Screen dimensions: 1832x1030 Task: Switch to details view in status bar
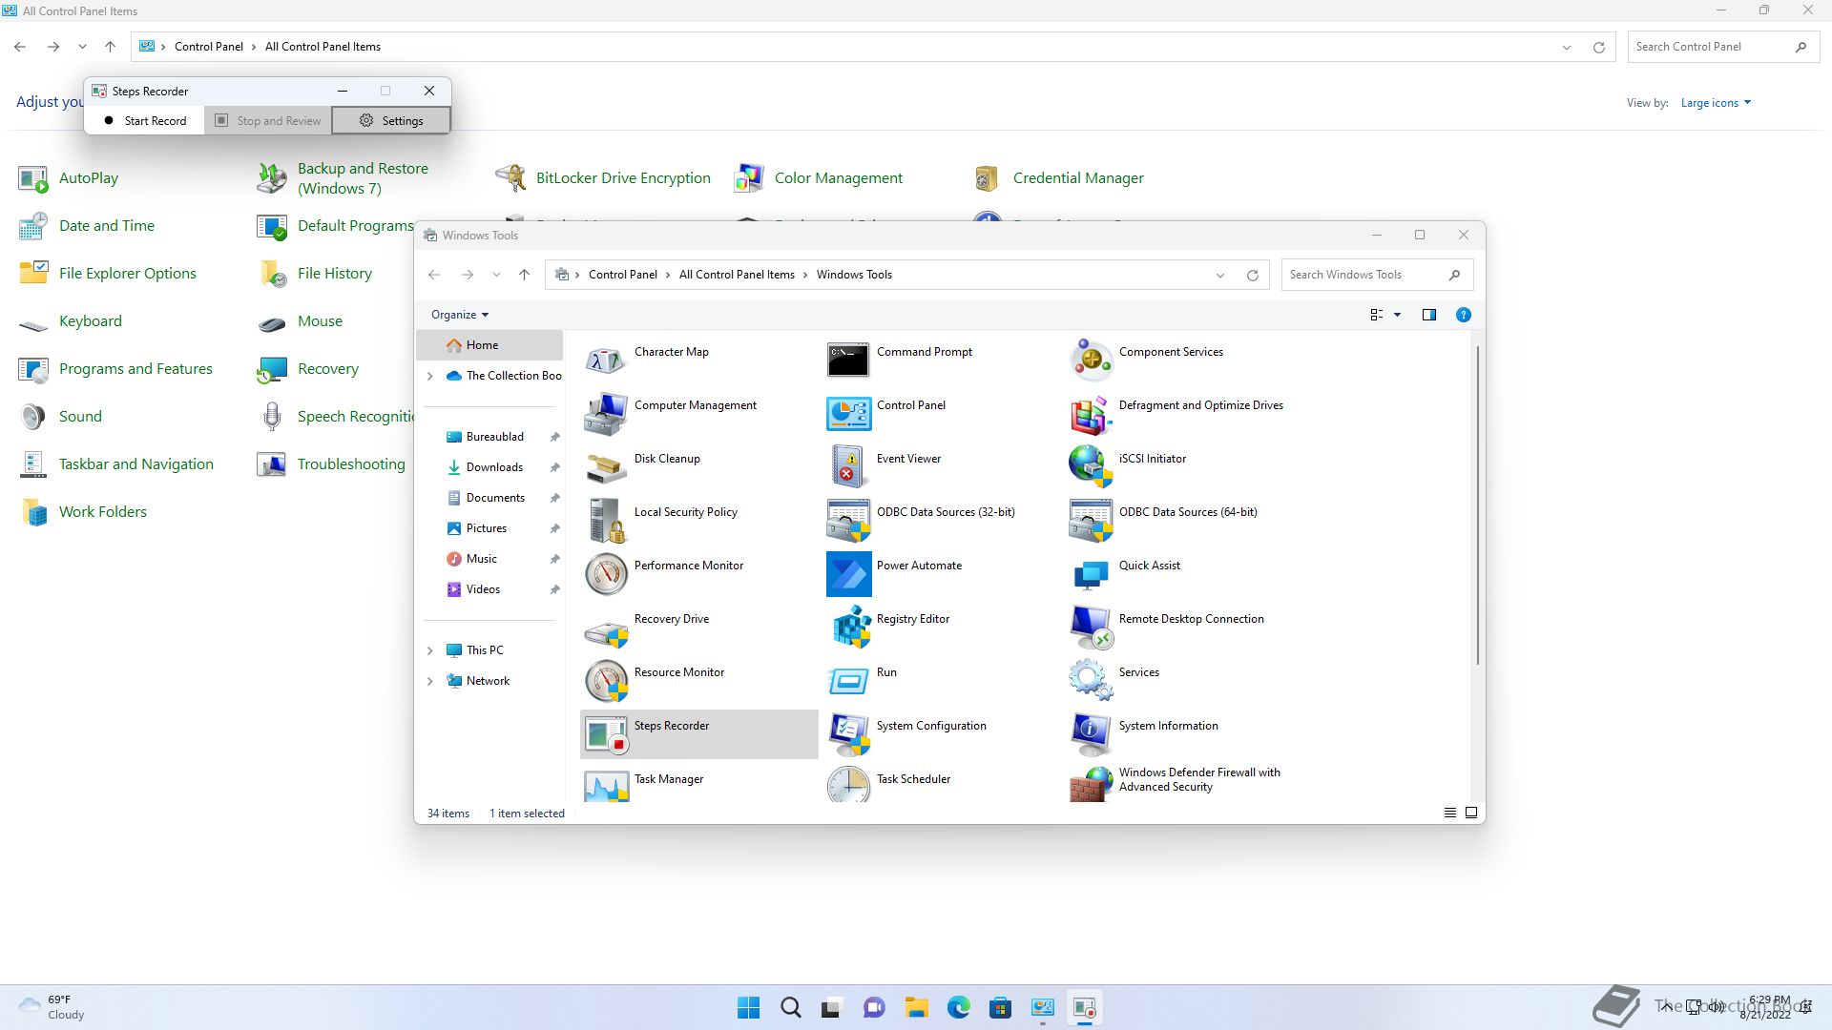tap(1449, 813)
